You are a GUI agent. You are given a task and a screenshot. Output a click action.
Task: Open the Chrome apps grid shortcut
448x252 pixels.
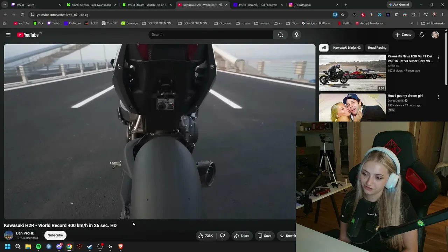pyautogui.click(x=5, y=23)
